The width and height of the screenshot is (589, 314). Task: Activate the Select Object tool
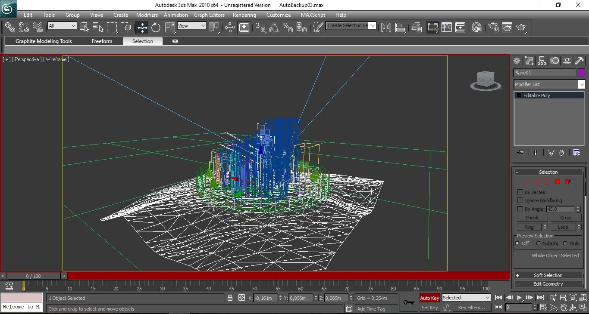click(x=84, y=28)
